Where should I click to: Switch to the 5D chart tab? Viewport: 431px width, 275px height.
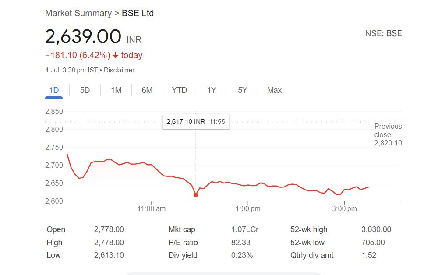pos(85,90)
